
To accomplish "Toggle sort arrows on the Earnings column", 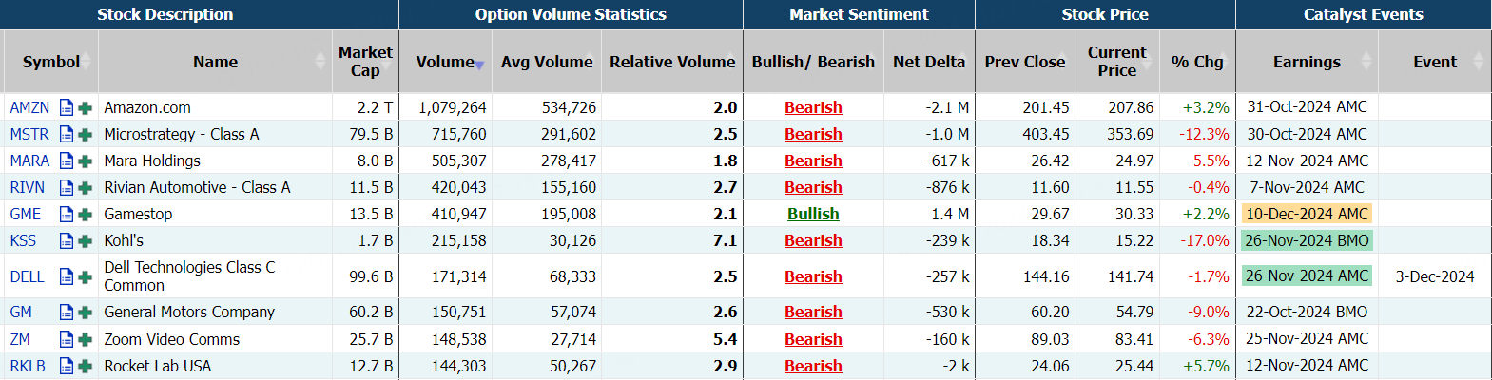I will click(1366, 62).
